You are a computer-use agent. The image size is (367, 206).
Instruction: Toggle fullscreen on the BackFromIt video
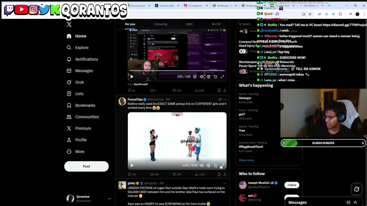click(x=222, y=77)
